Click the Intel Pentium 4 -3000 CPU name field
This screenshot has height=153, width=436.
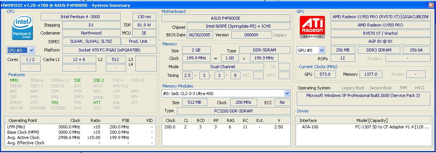[x=80, y=17]
